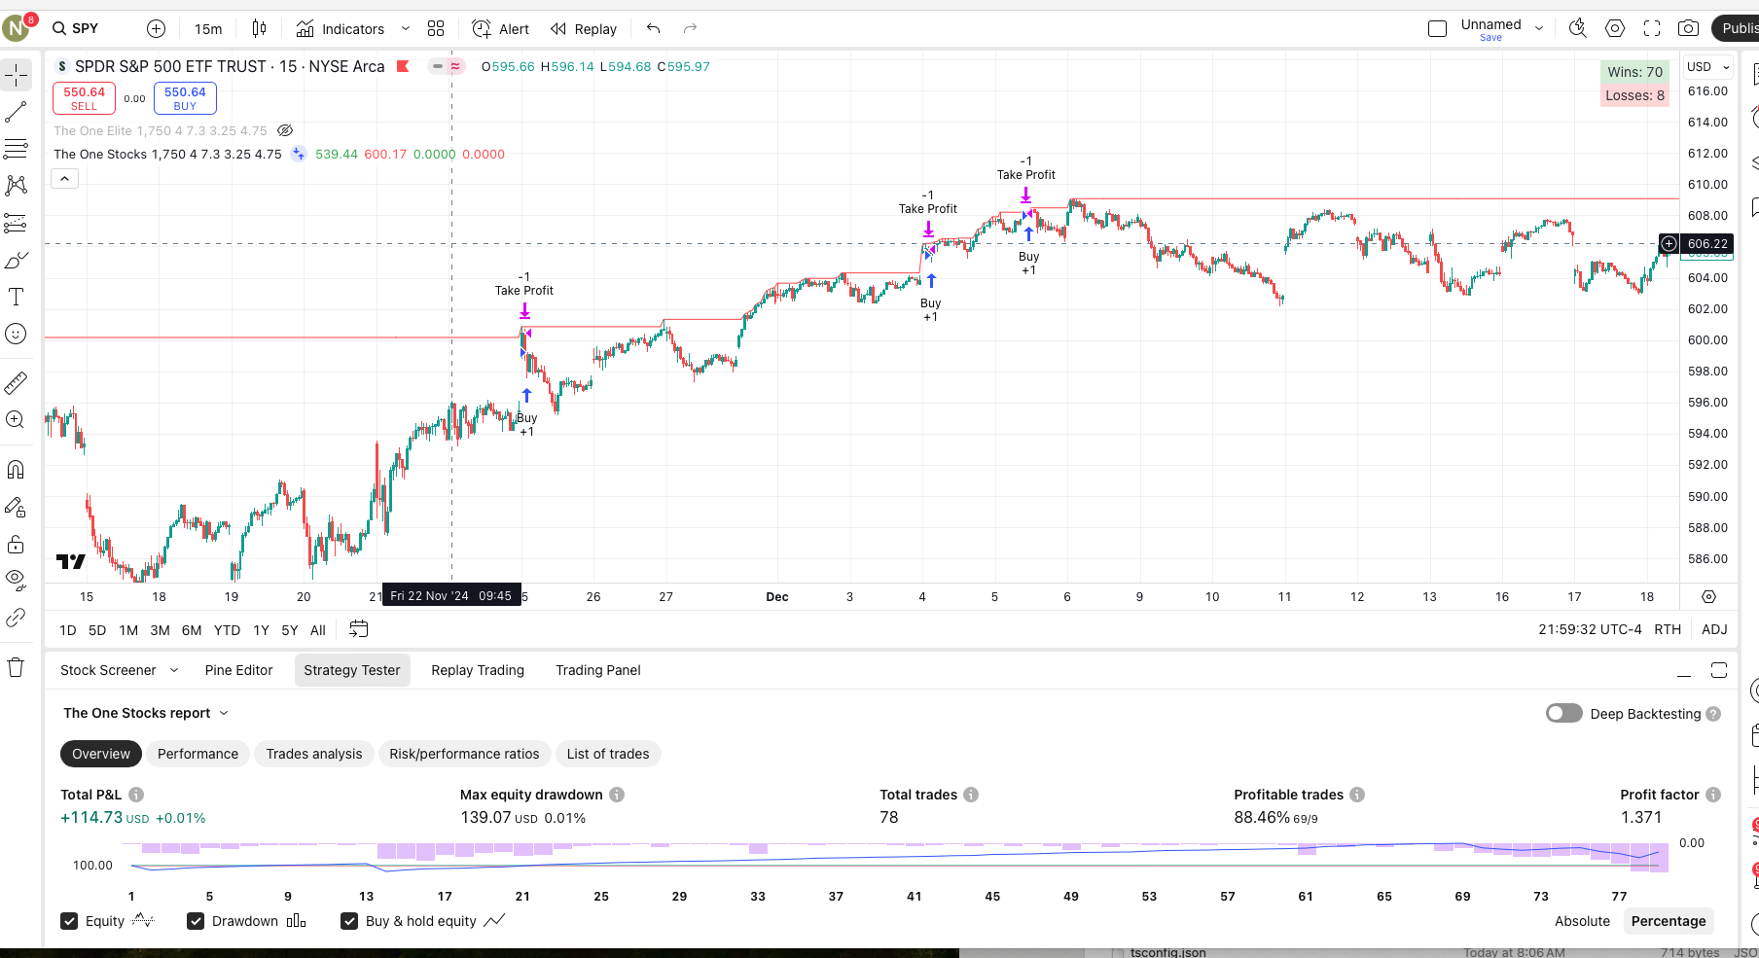This screenshot has height=958, width=1759.
Task: Open Risk/performance ratios tab
Action: click(x=464, y=754)
